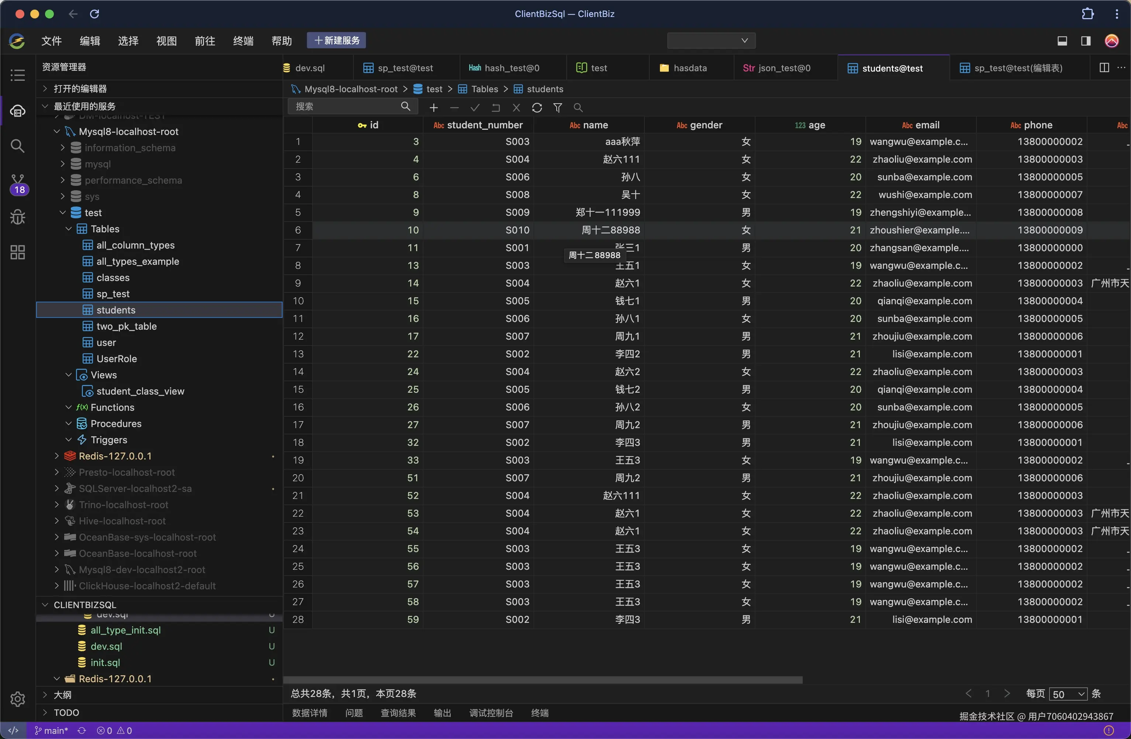Open the rows per page 50 dropdown
Image resolution: width=1131 pixels, height=739 pixels.
click(1068, 694)
